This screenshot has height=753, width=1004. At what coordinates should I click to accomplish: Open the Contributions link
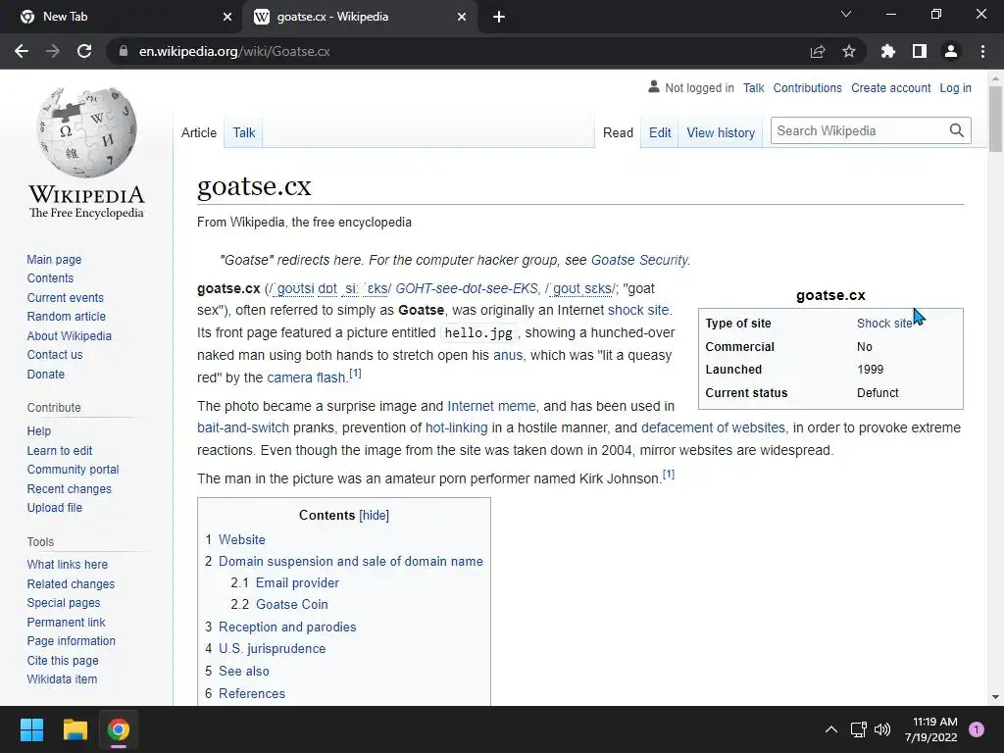pyautogui.click(x=808, y=87)
